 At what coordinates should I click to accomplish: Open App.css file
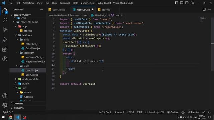pyautogui.click(x=28, y=97)
